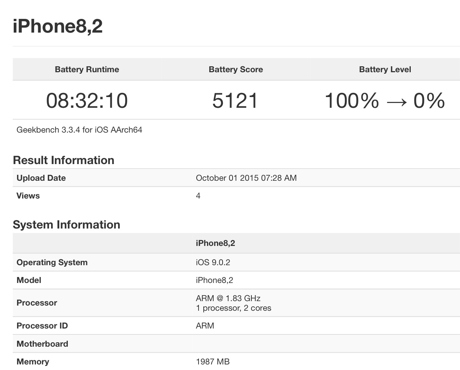
Task: Select the Processor ID row label
Action: point(42,326)
